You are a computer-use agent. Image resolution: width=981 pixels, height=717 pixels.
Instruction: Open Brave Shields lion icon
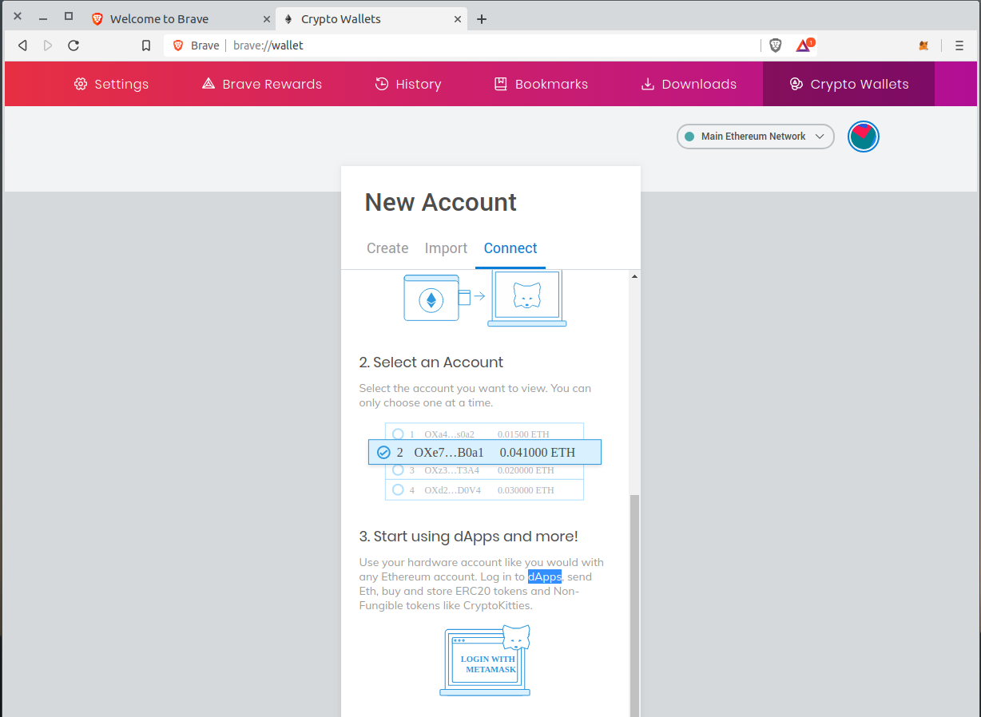775,46
